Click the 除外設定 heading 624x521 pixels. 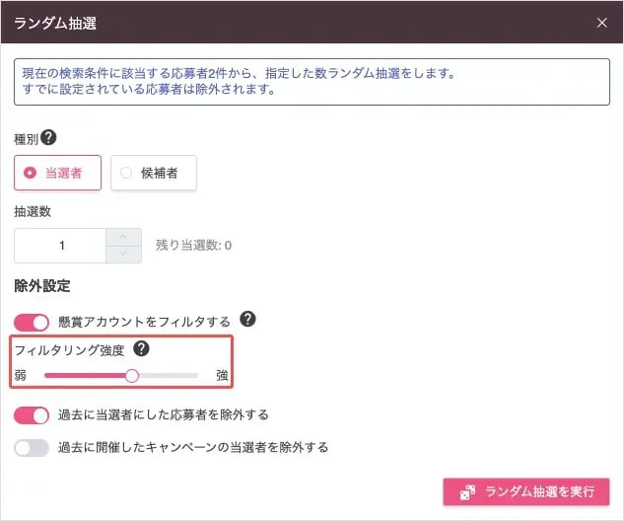tap(42, 285)
